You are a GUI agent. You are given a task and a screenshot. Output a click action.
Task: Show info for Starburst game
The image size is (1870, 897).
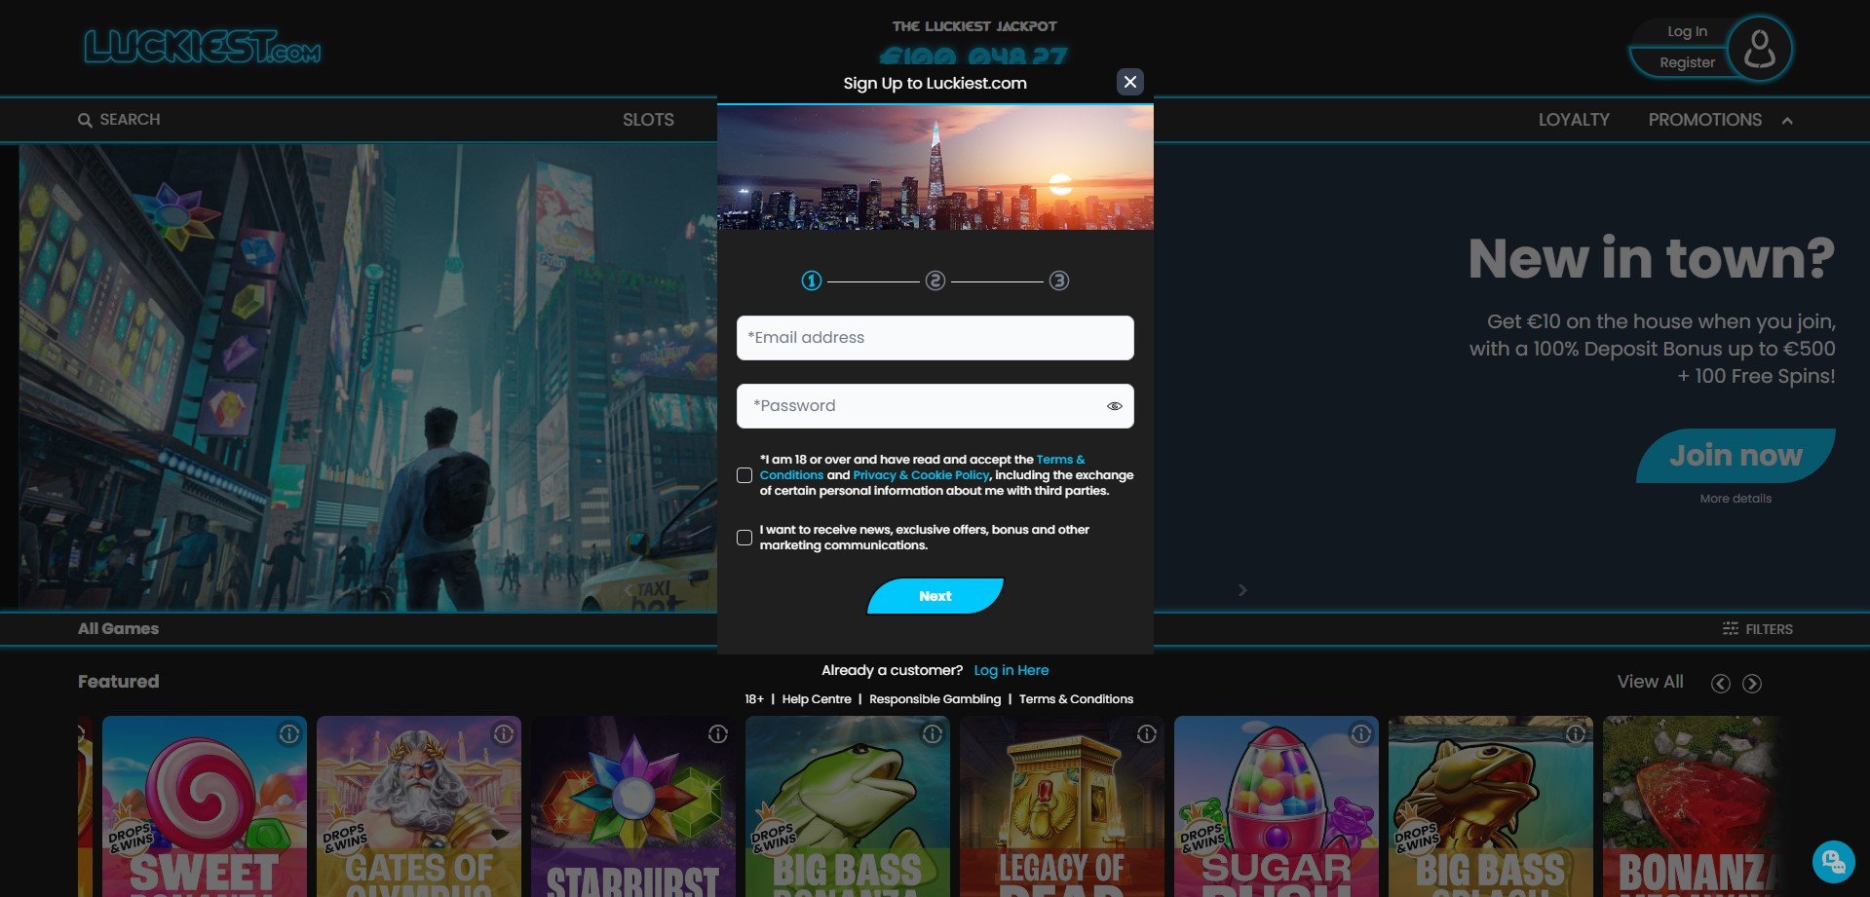pos(718,734)
